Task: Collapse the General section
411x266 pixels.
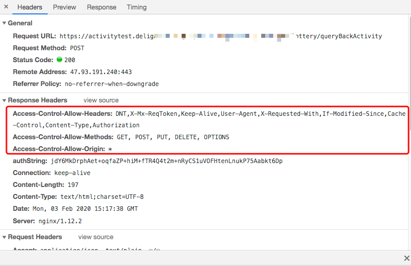Action: tap(4, 23)
